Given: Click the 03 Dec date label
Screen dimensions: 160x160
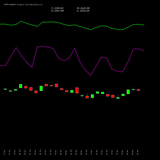Looking at the screenshot, I should 66,152.
